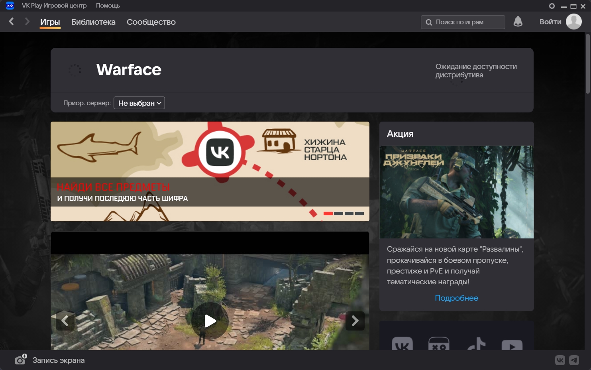Click the Войти login button
The height and width of the screenshot is (370, 591).
(550, 22)
